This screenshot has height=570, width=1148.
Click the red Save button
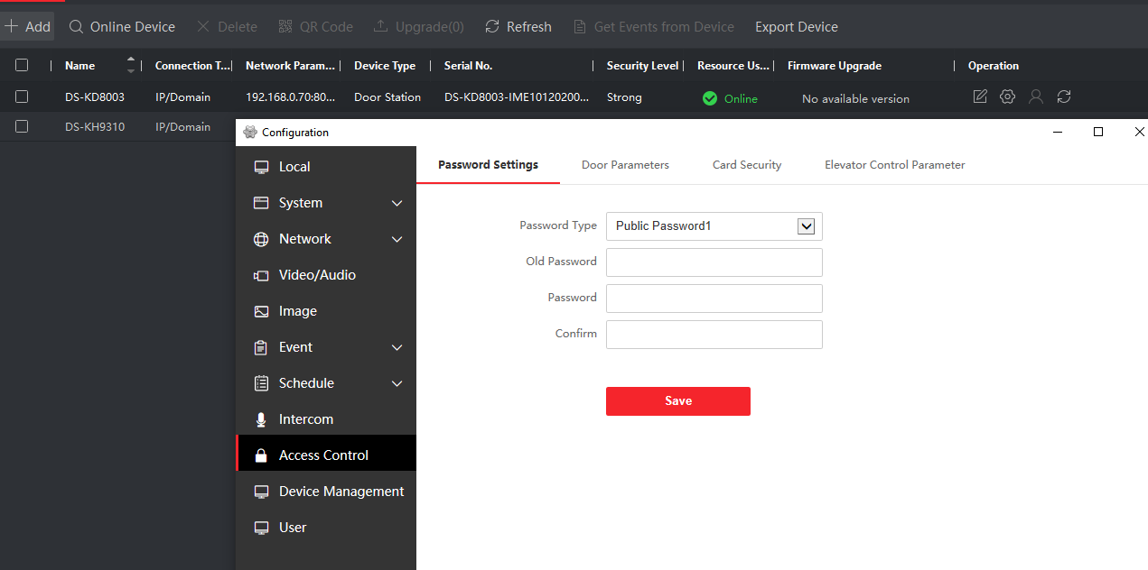coord(677,401)
